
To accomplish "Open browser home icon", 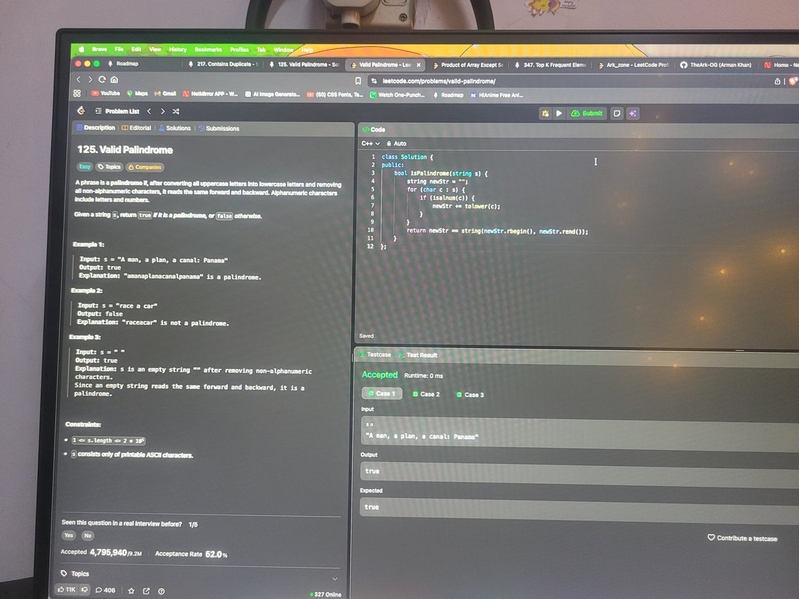I will tap(114, 80).
